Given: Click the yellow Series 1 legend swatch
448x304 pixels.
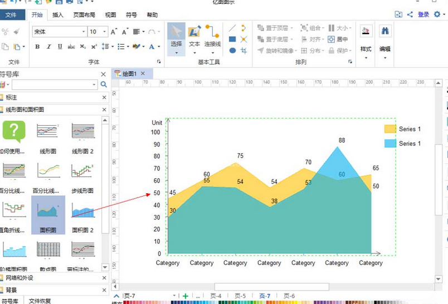Looking at the screenshot, I should pos(390,129).
